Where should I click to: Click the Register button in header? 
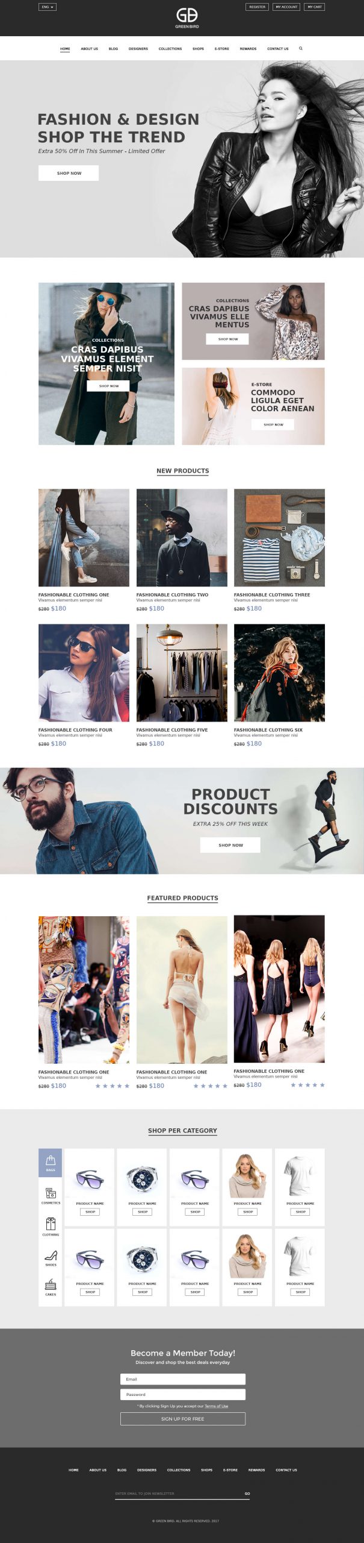(258, 7)
